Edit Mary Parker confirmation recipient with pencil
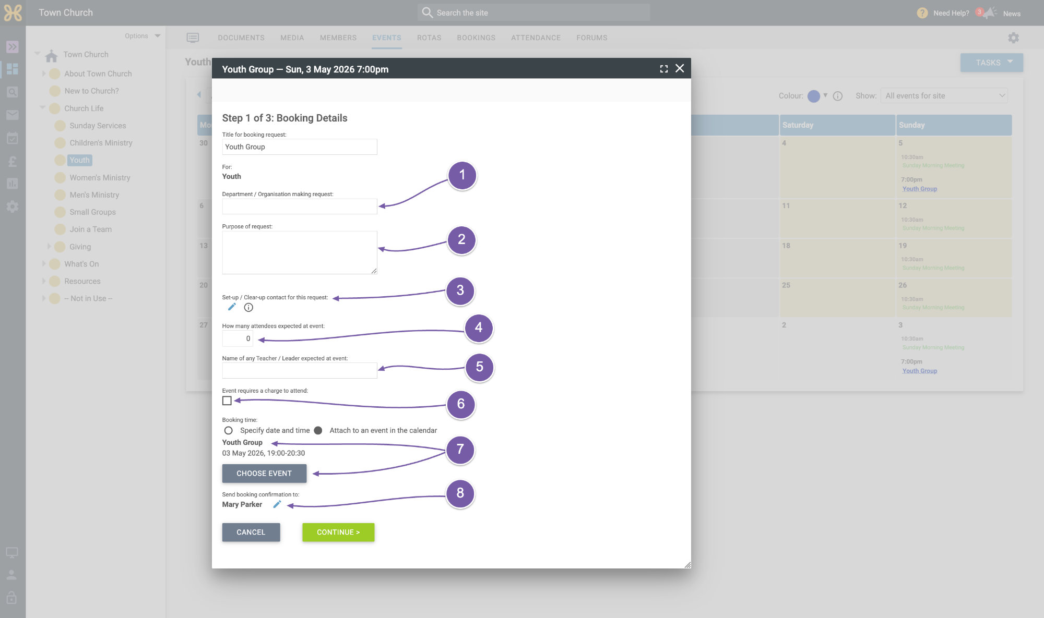Viewport: 1044px width, 618px height. click(277, 504)
